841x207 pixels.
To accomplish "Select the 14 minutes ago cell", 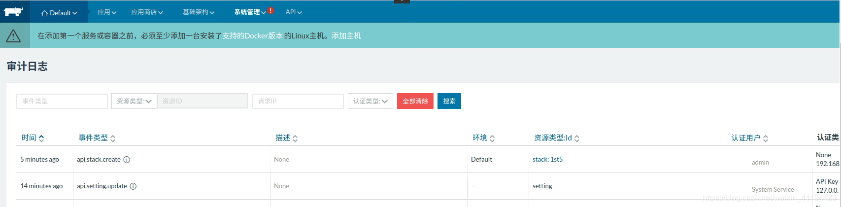I will pos(41,186).
